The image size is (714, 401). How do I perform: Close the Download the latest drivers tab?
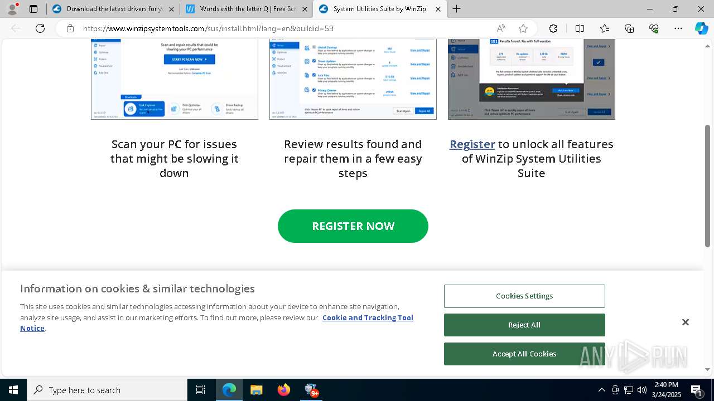[171, 9]
